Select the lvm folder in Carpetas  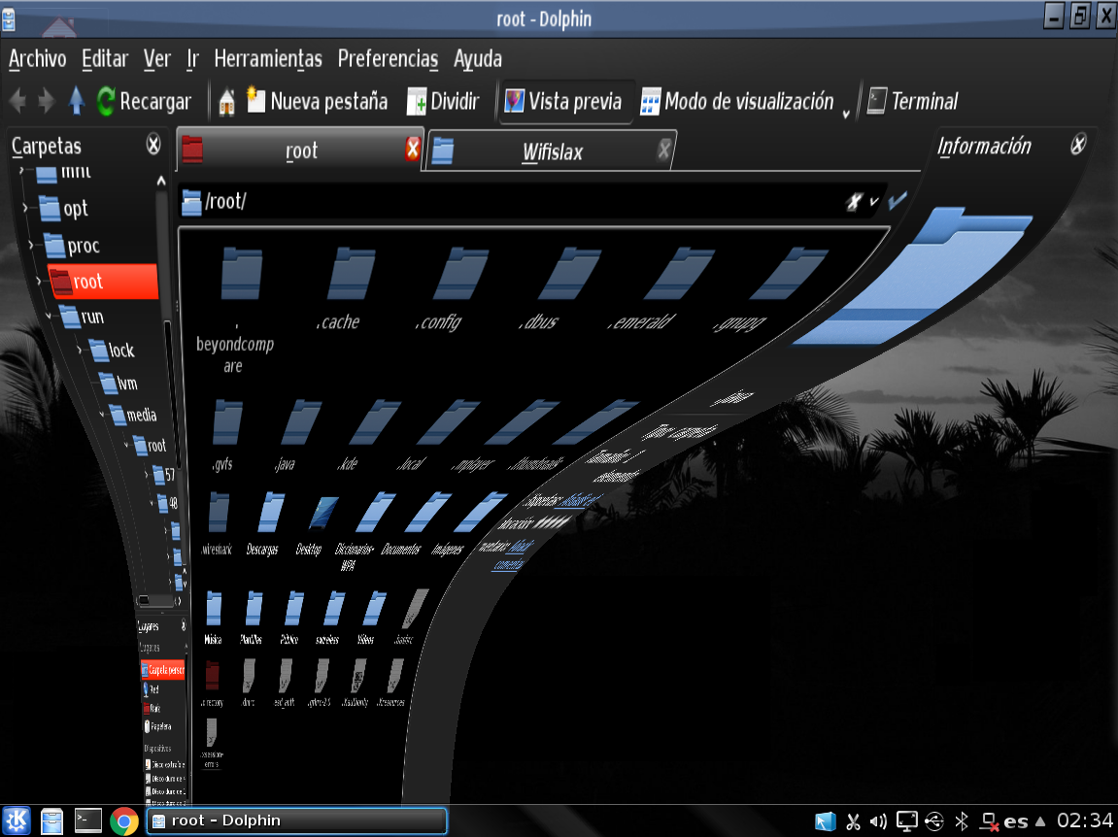[119, 383]
